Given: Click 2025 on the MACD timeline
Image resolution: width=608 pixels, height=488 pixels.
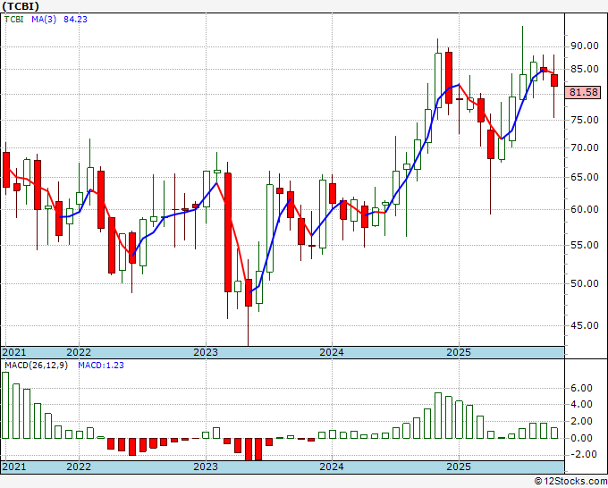Looking at the screenshot, I should [x=459, y=467].
